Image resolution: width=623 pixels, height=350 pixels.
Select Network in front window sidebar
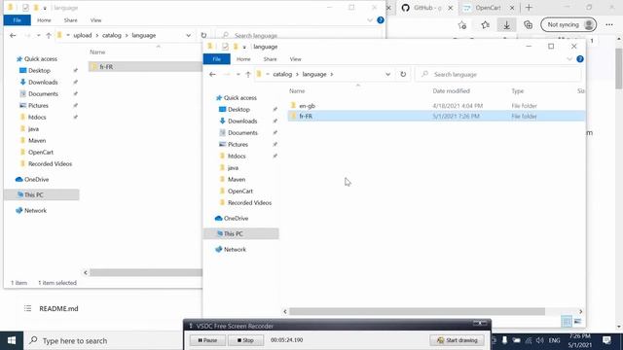point(235,249)
